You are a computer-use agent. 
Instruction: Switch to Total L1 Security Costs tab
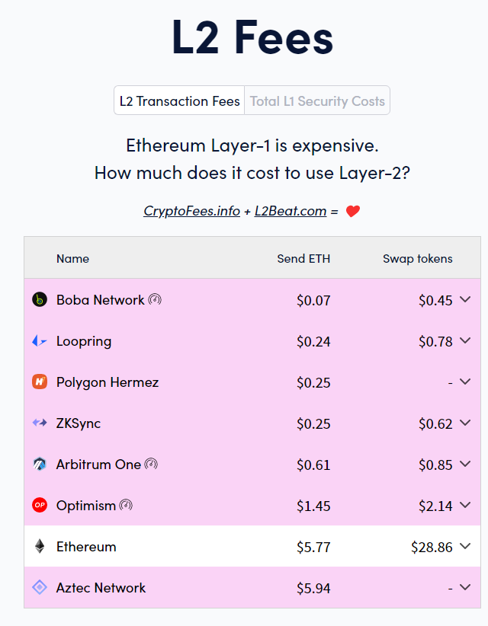[317, 101]
